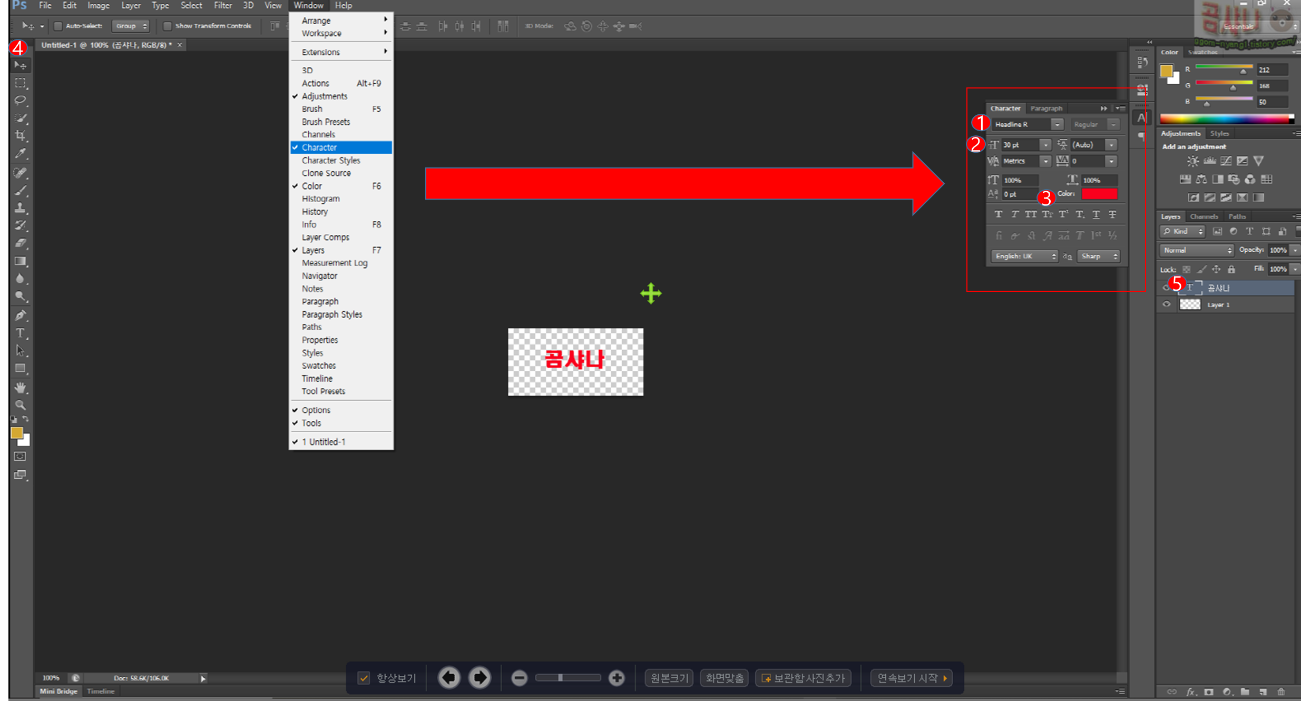Select the Dodge tool

point(20,296)
